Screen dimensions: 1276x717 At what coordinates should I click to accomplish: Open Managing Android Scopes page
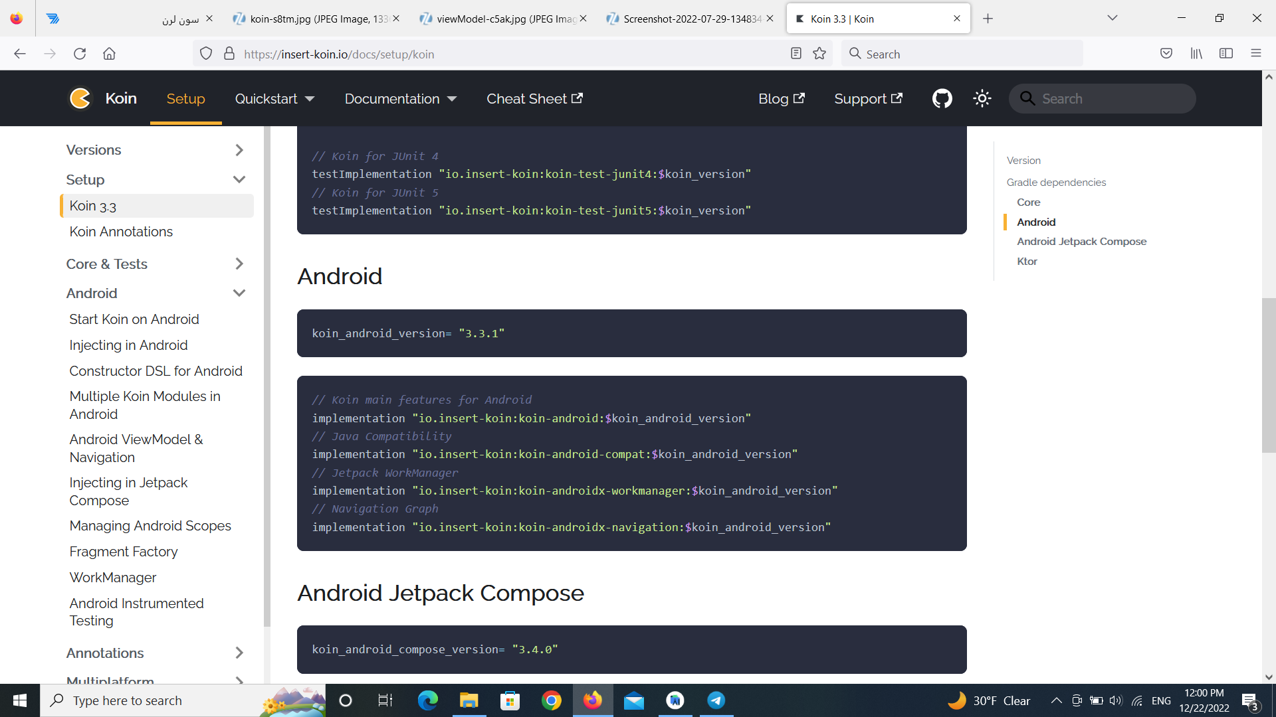[150, 526]
